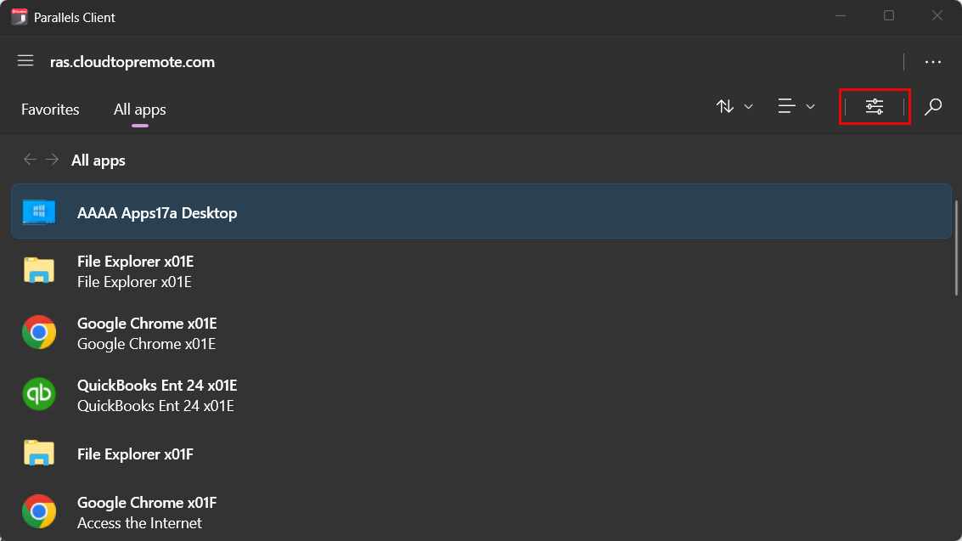Click the back navigation arrow
This screenshot has width=962, height=541.
tap(31, 160)
